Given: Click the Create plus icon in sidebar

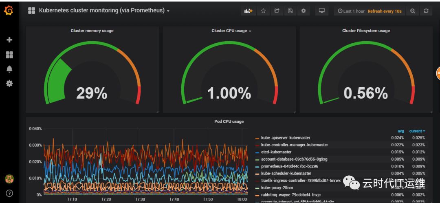Looking at the screenshot, I should [9, 40].
